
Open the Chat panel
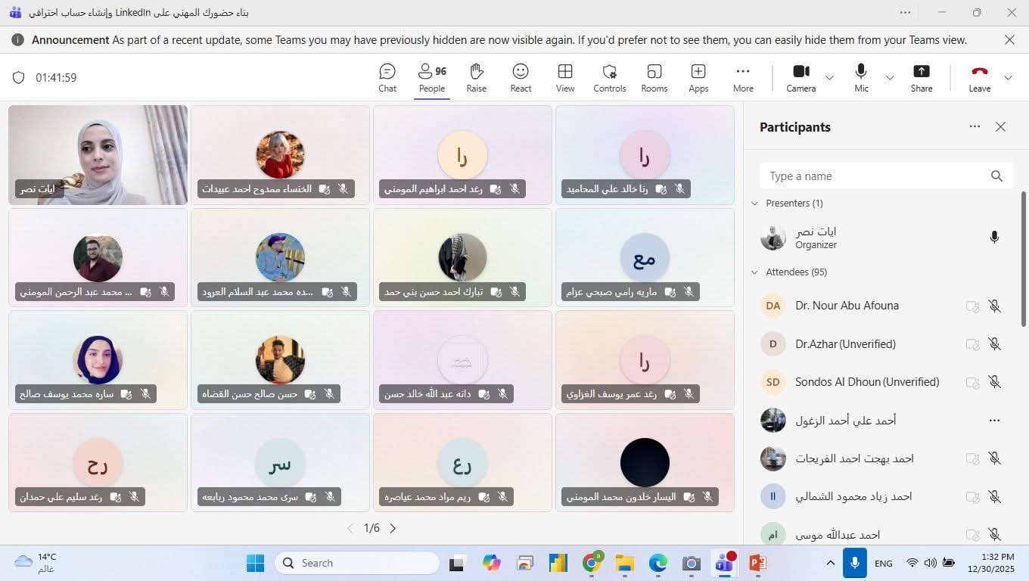click(387, 76)
